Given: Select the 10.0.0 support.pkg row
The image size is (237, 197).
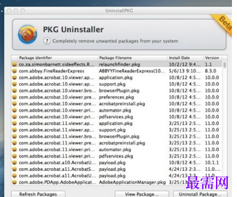Looking at the screenshot, I should coord(117,84).
